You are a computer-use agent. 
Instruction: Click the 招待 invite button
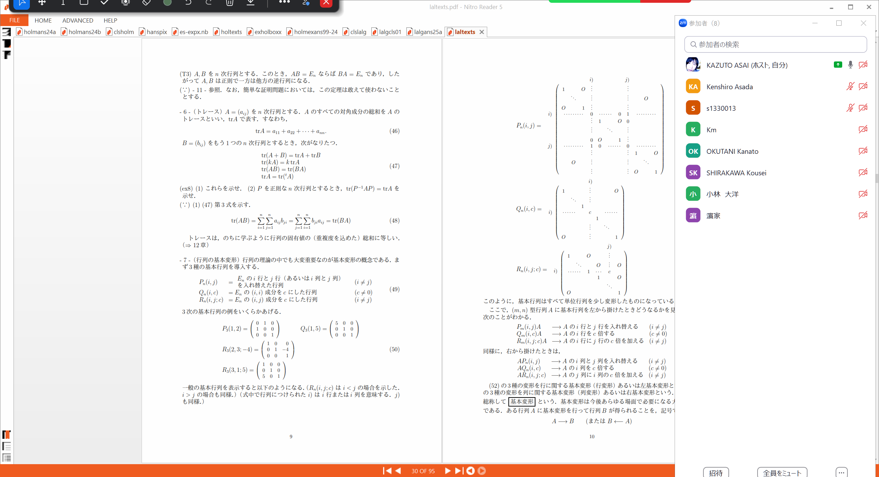pos(716,472)
